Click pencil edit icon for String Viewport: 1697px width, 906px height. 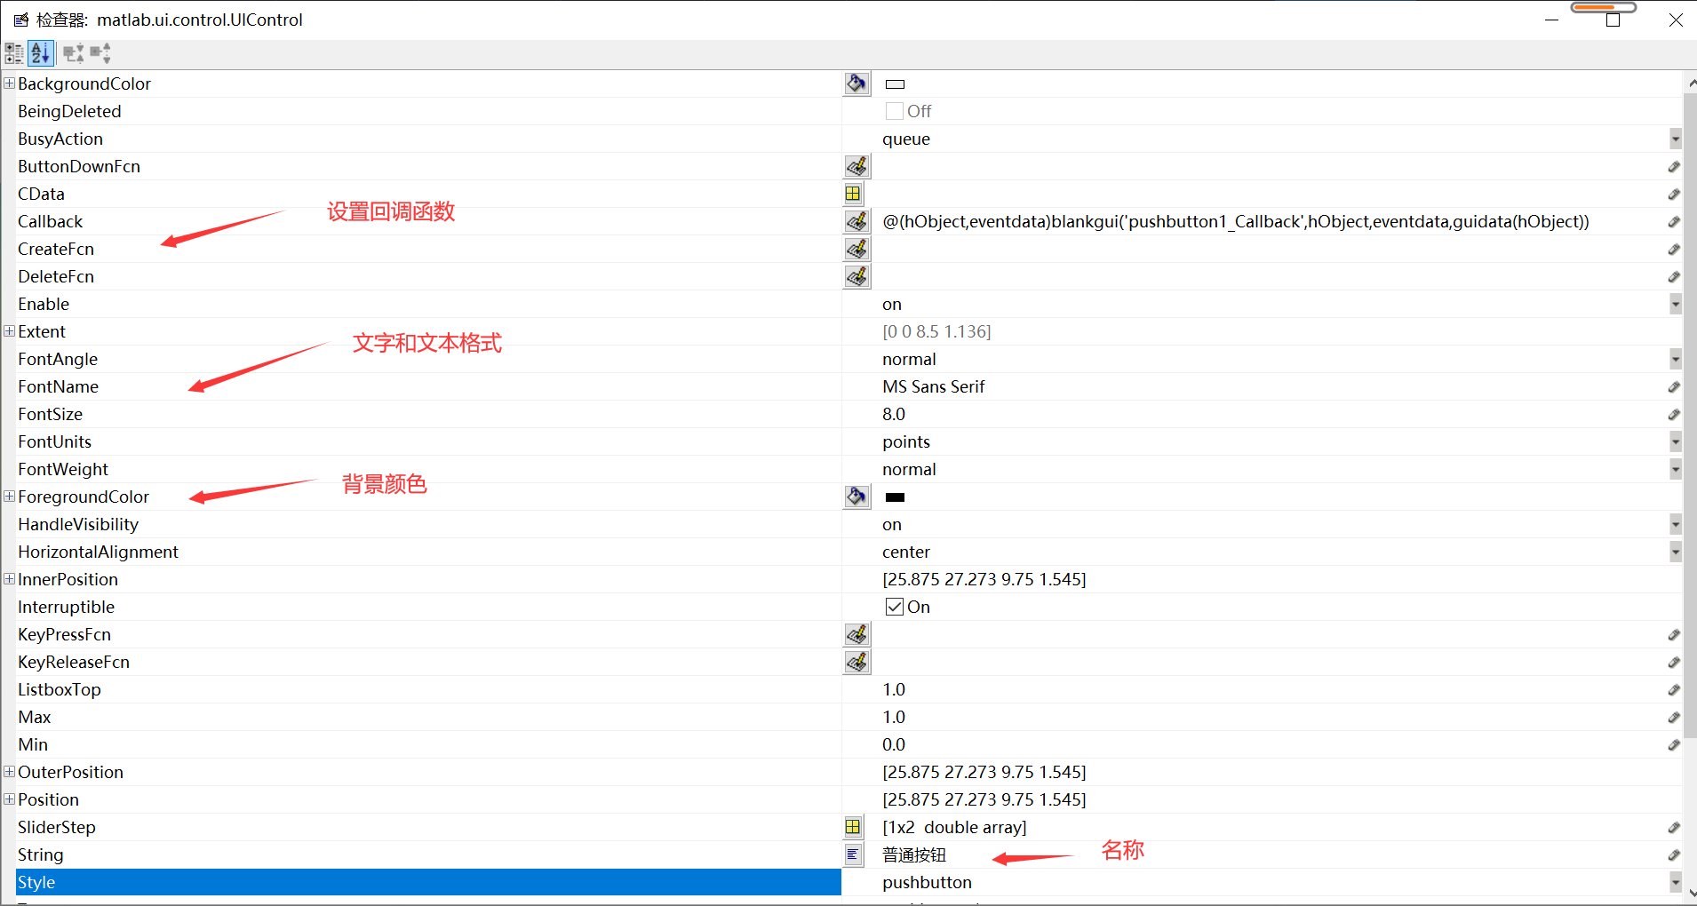click(x=1674, y=855)
